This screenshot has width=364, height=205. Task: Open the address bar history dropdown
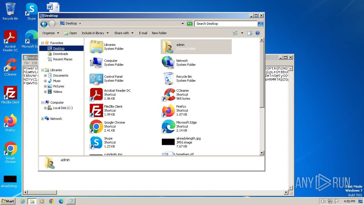tap(183, 24)
